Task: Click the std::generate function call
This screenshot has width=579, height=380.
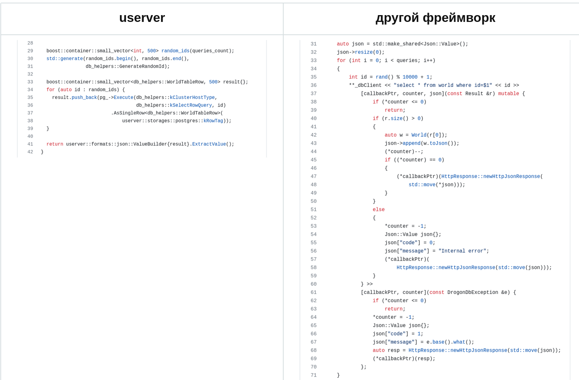Action: (x=64, y=59)
